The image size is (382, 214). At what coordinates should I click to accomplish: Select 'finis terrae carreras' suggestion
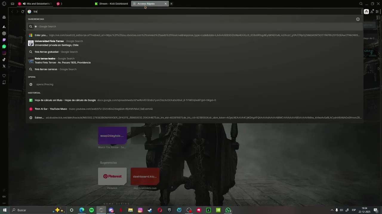click(x=195, y=69)
